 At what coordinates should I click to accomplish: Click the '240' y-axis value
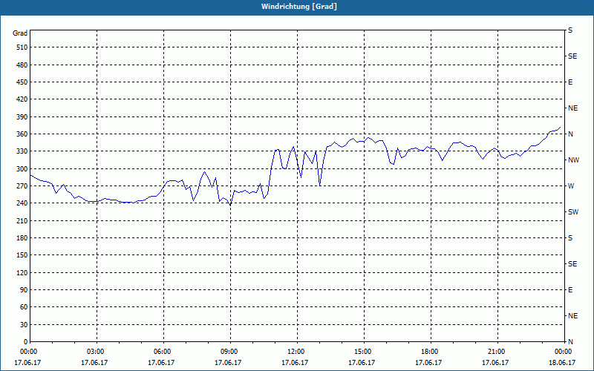click(22, 203)
